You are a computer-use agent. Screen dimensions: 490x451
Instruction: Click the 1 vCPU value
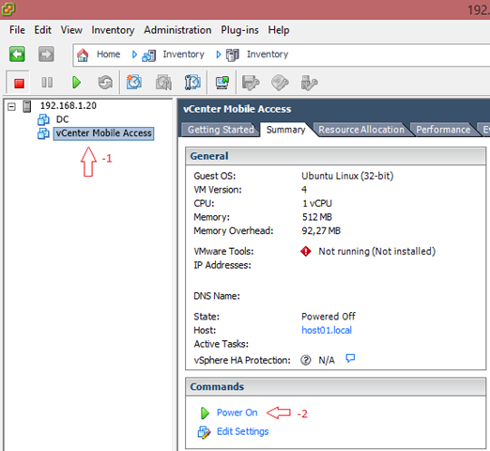[316, 204]
